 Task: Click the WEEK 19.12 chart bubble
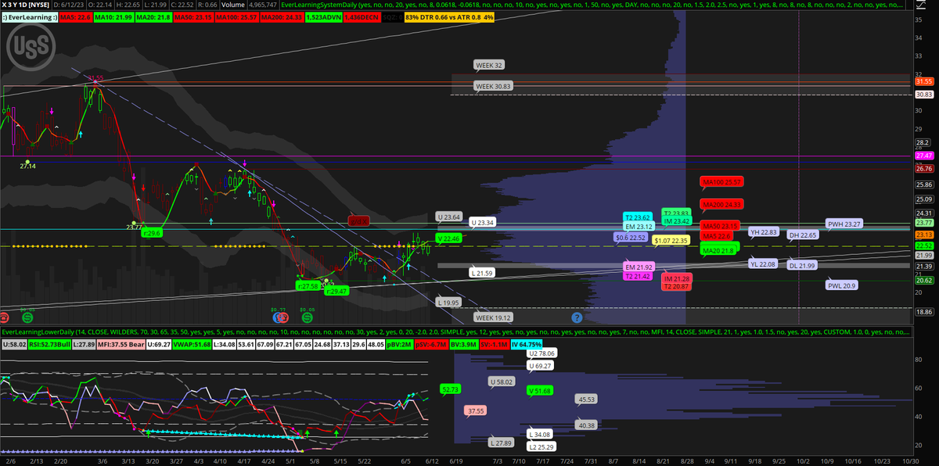[x=494, y=317]
